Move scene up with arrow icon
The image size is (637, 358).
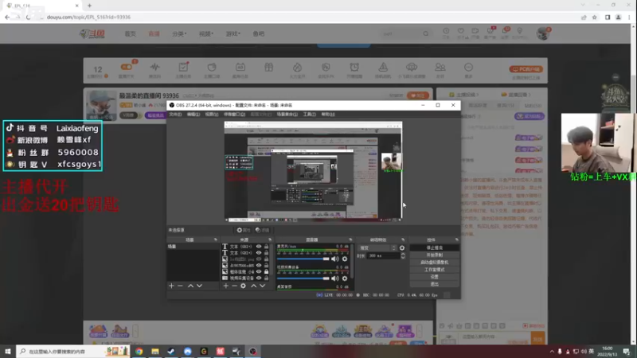190,286
